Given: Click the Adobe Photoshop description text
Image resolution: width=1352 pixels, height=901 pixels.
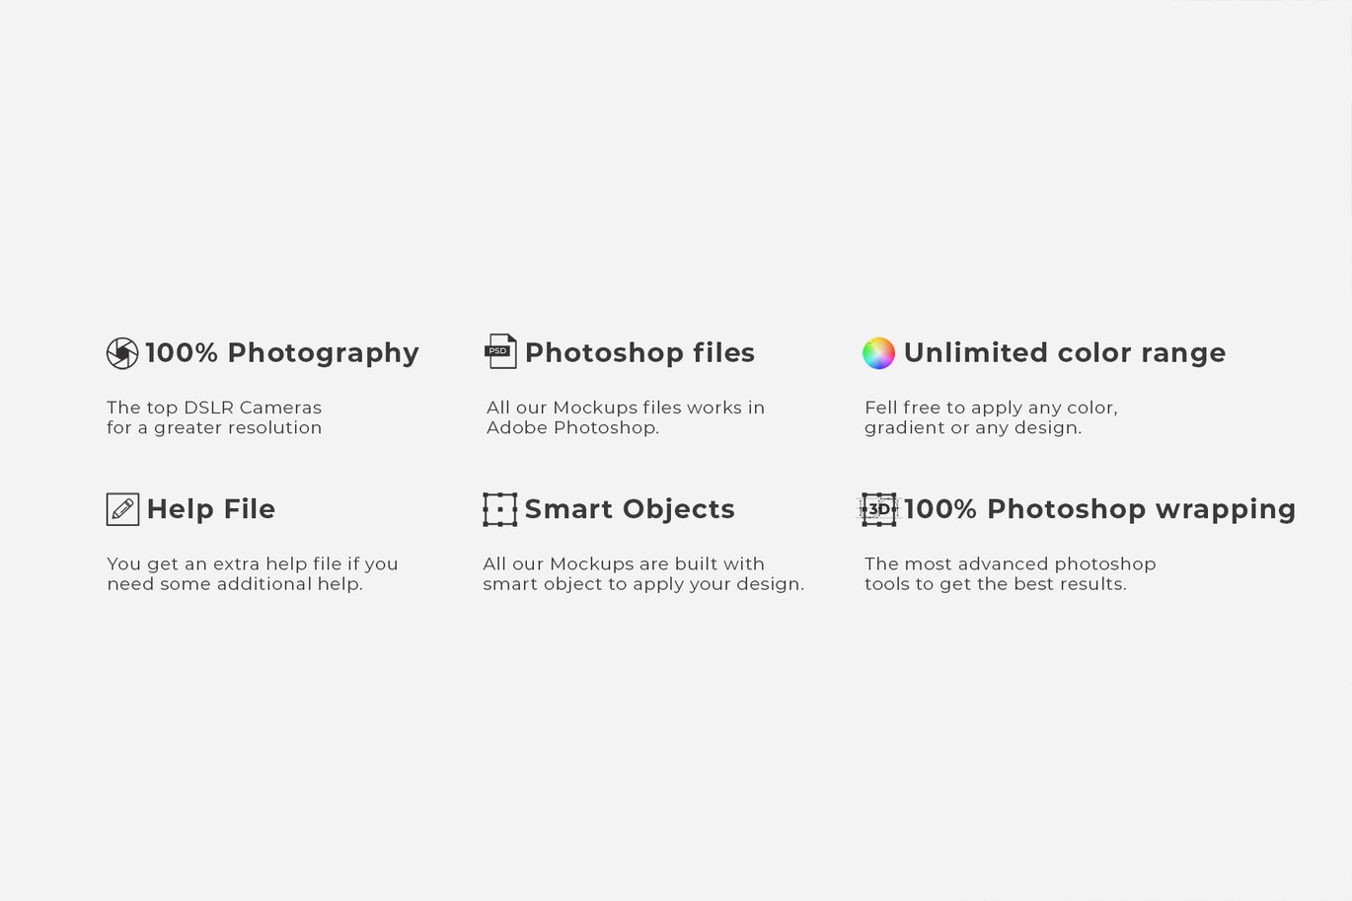Looking at the screenshot, I should (626, 417).
